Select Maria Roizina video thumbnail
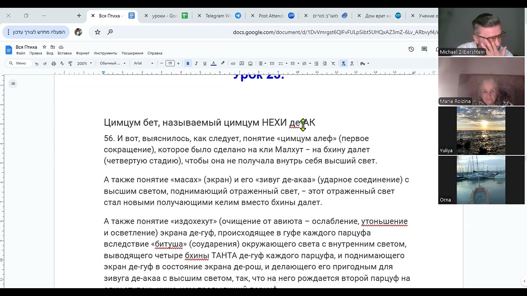527x296 pixels. (x=481, y=81)
